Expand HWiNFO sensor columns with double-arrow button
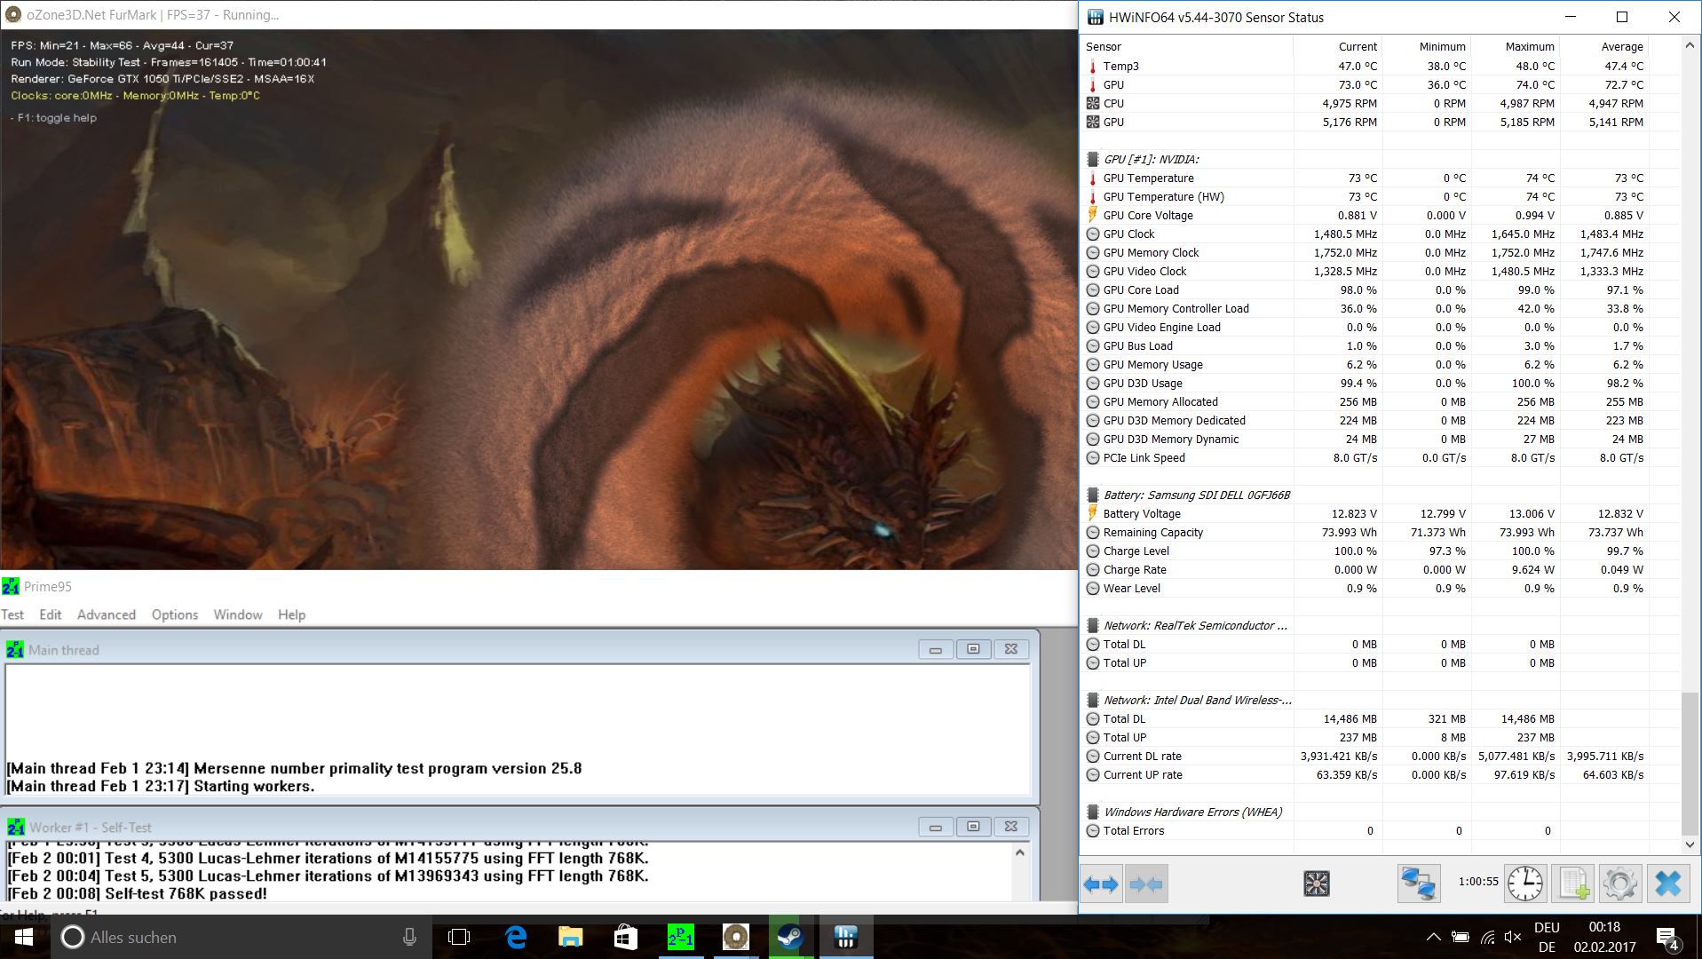 (1101, 884)
